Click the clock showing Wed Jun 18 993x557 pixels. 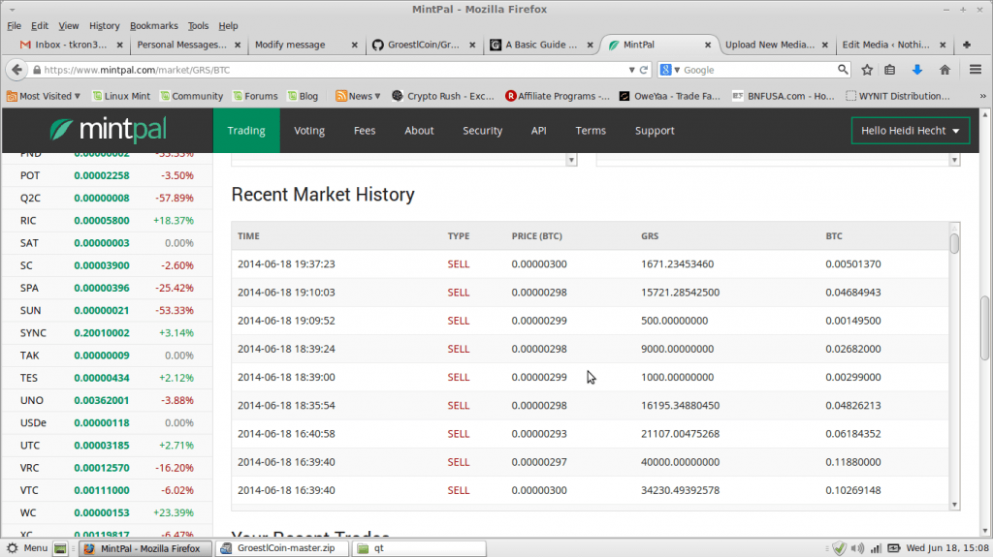tap(946, 548)
